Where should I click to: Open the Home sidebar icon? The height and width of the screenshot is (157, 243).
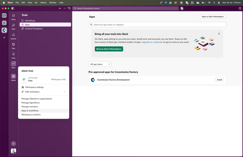click(x=13, y=16)
